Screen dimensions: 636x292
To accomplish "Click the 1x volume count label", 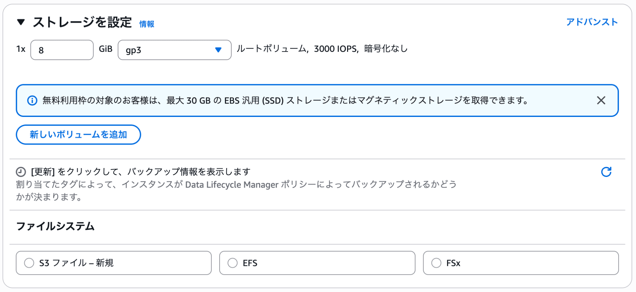I will (x=21, y=49).
